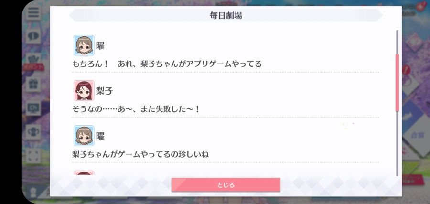
Task: Open the trophy icon in sidebar
Action: [x=33, y=131]
